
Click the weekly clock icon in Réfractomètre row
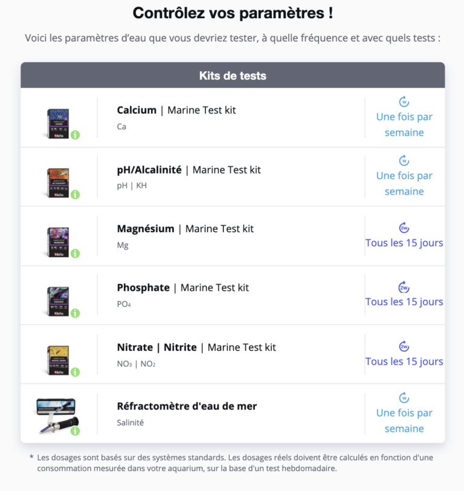[x=404, y=398]
